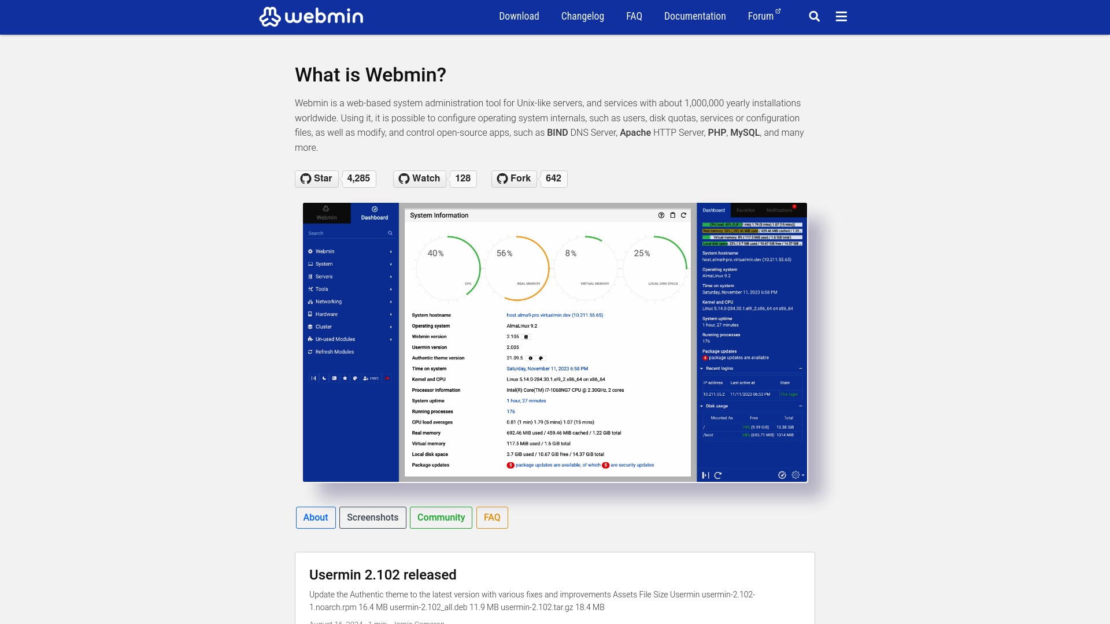Open the 4,285 stargazers count
This screenshot has height=624, width=1110.
[x=358, y=179]
